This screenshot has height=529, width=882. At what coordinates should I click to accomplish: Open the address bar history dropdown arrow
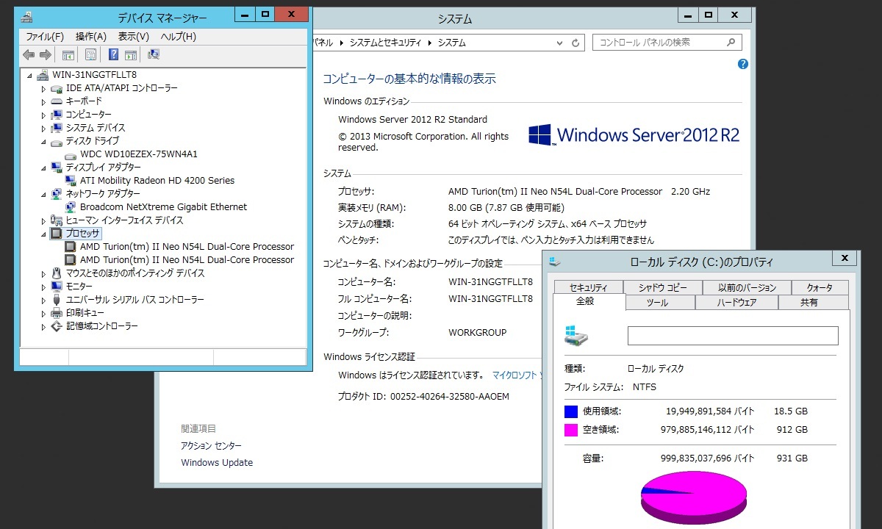coord(561,43)
